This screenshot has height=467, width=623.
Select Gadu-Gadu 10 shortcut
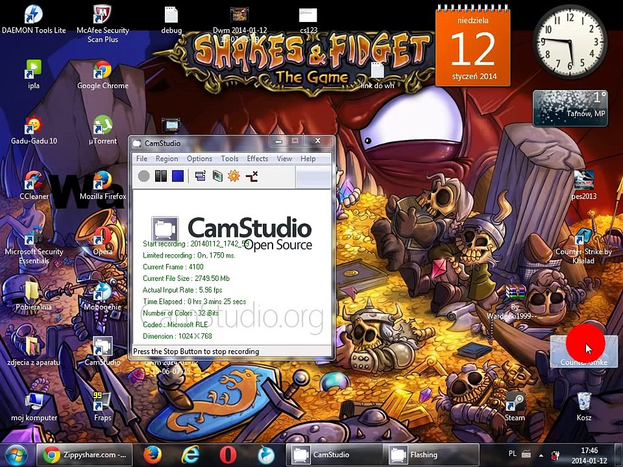click(34, 130)
